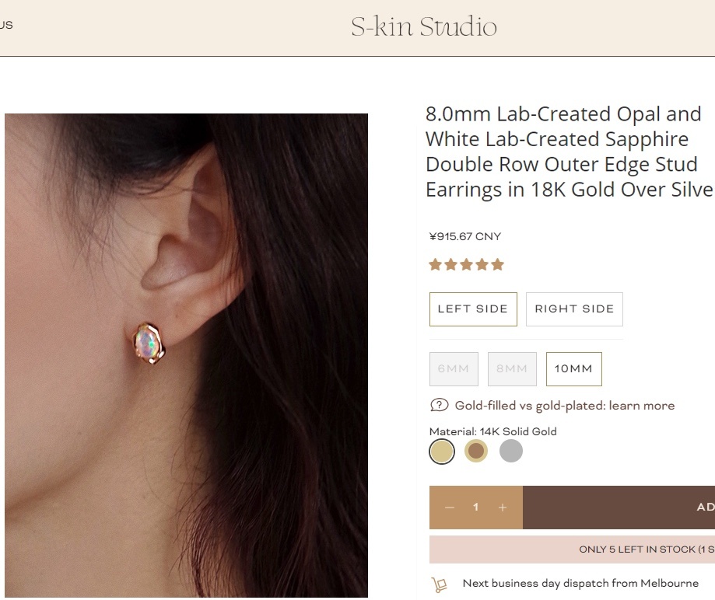Click the delivery trolley icon

[x=439, y=584]
